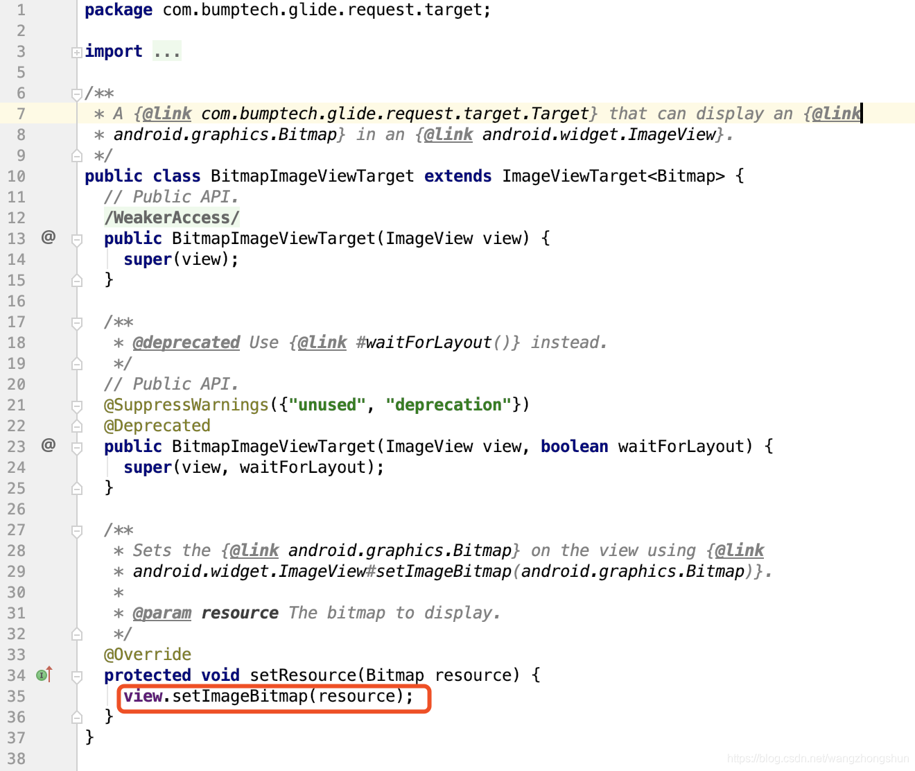Click super(view, waitForLayout); on line 24

pos(254,467)
